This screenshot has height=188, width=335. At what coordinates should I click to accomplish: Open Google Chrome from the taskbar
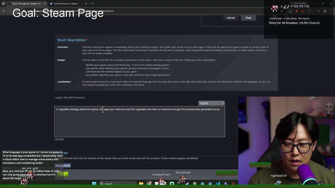(149, 184)
